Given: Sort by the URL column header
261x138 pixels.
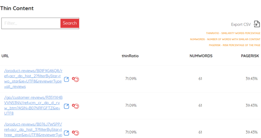Looking at the screenshot, I should pos(5,56).
